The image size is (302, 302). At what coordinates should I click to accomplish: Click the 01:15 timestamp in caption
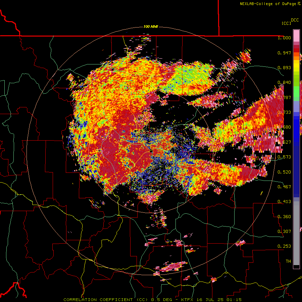pos(234,300)
